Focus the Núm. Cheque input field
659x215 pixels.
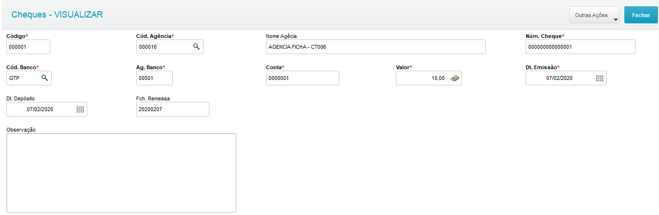coord(580,47)
